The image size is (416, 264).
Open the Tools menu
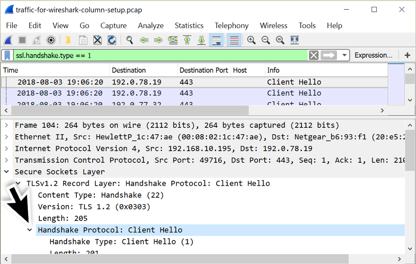(x=307, y=26)
